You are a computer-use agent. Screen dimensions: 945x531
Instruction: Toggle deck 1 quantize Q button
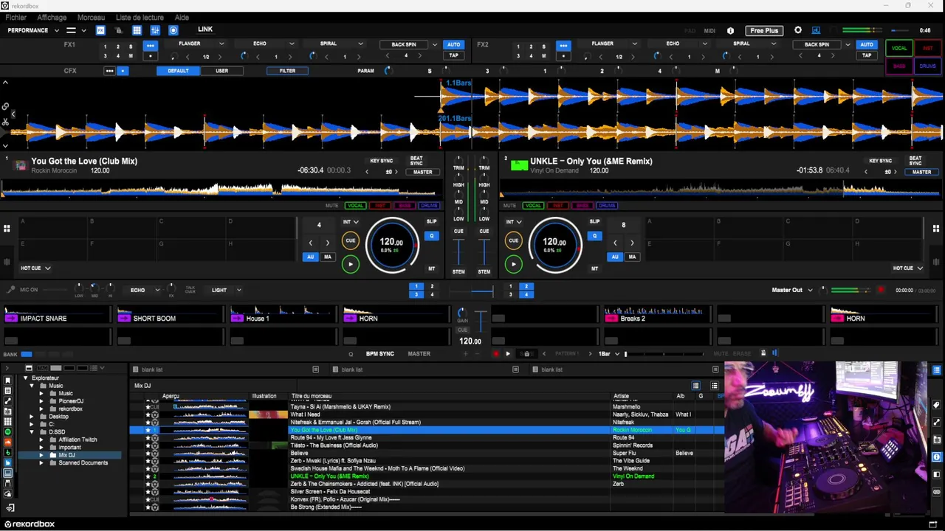(x=432, y=236)
